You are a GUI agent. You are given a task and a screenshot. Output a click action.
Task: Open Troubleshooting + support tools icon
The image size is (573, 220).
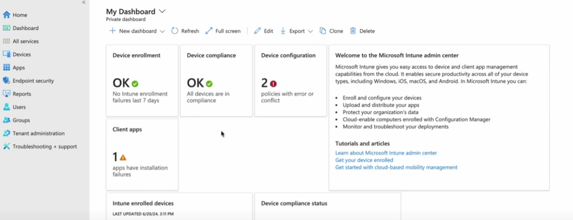tap(7, 147)
